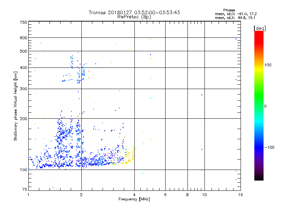Click the y-axis '200' tick label
283x212 pixels.
pos(23,119)
